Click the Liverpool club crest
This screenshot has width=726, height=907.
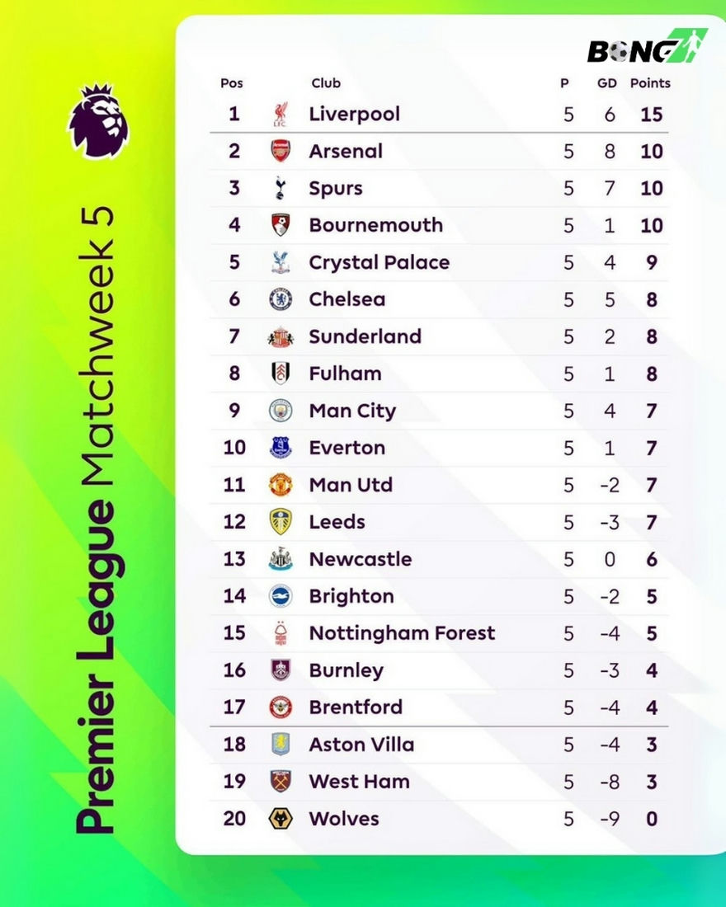point(280,115)
